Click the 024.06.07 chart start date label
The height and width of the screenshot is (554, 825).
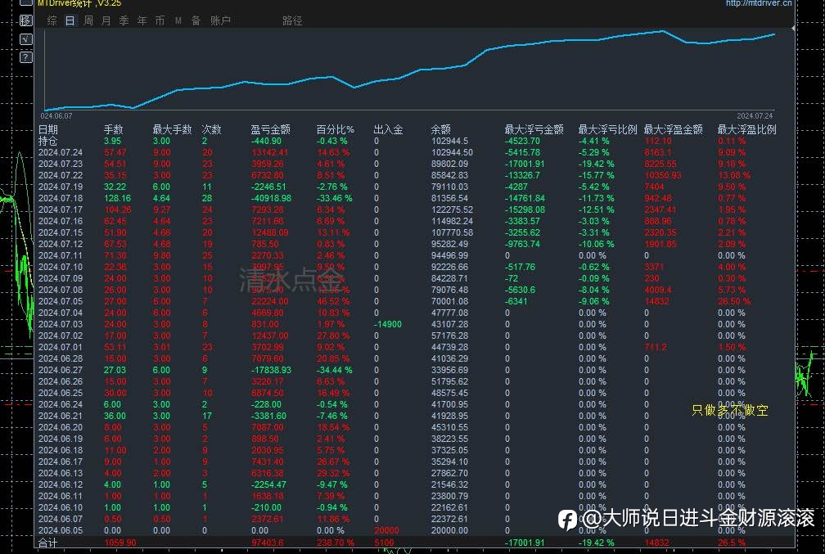(x=56, y=115)
